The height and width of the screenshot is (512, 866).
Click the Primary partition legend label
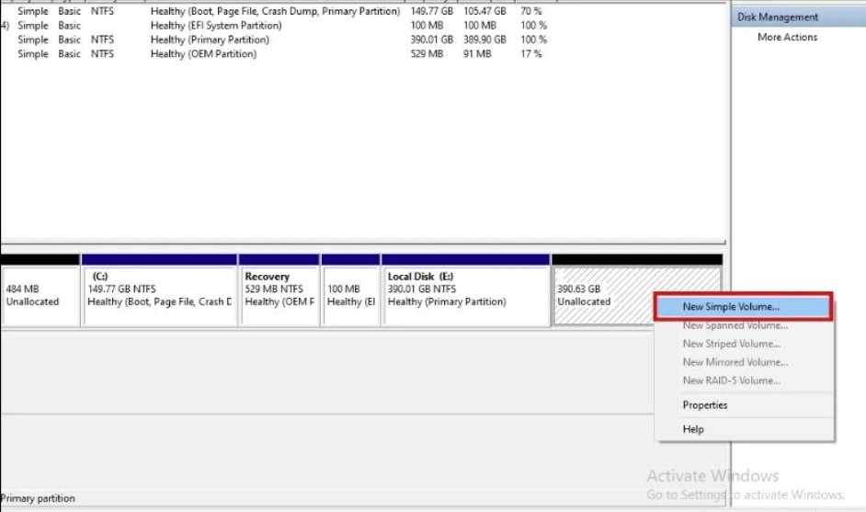tap(38, 498)
